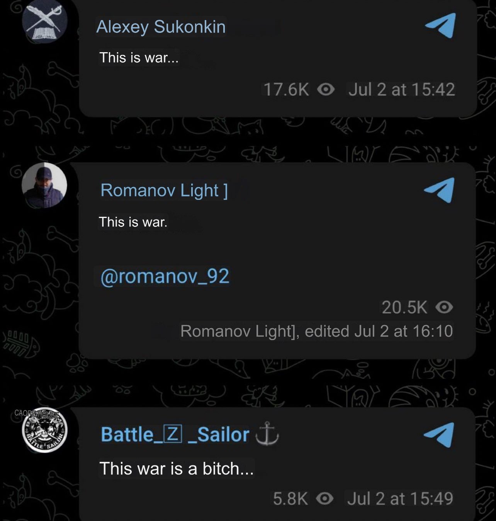Click the 'Jul 2 at 15:42' timestamp

pyautogui.click(x=402, y=90)
